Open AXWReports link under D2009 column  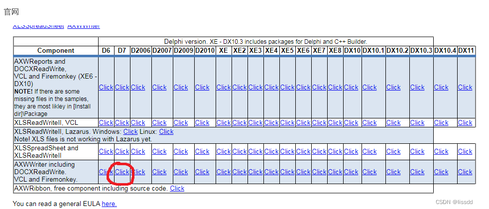(x=181, y=87)
